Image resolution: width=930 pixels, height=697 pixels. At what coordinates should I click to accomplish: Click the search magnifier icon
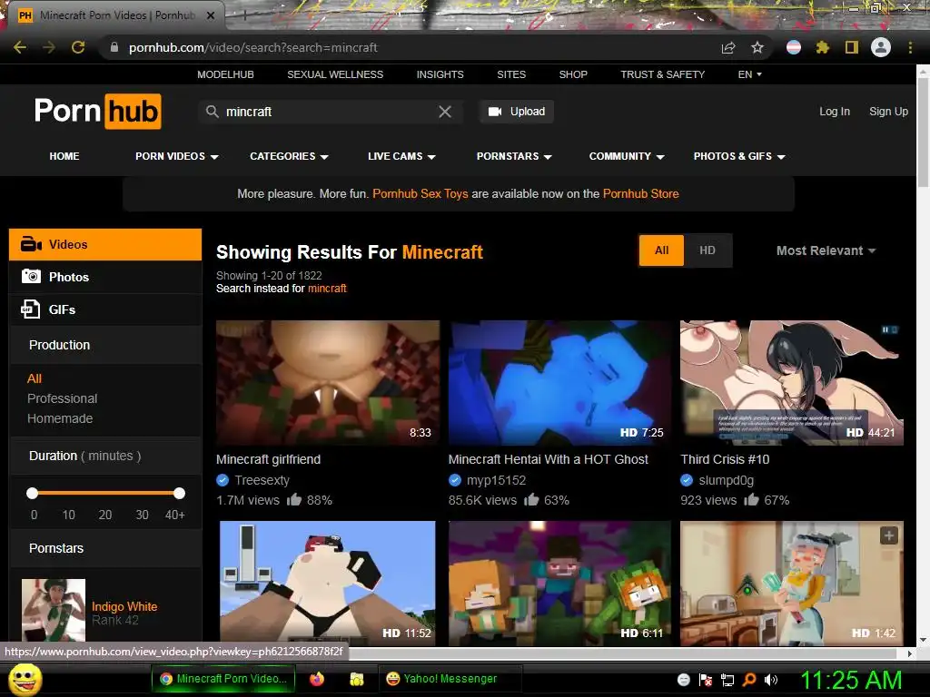click(212, 112)
